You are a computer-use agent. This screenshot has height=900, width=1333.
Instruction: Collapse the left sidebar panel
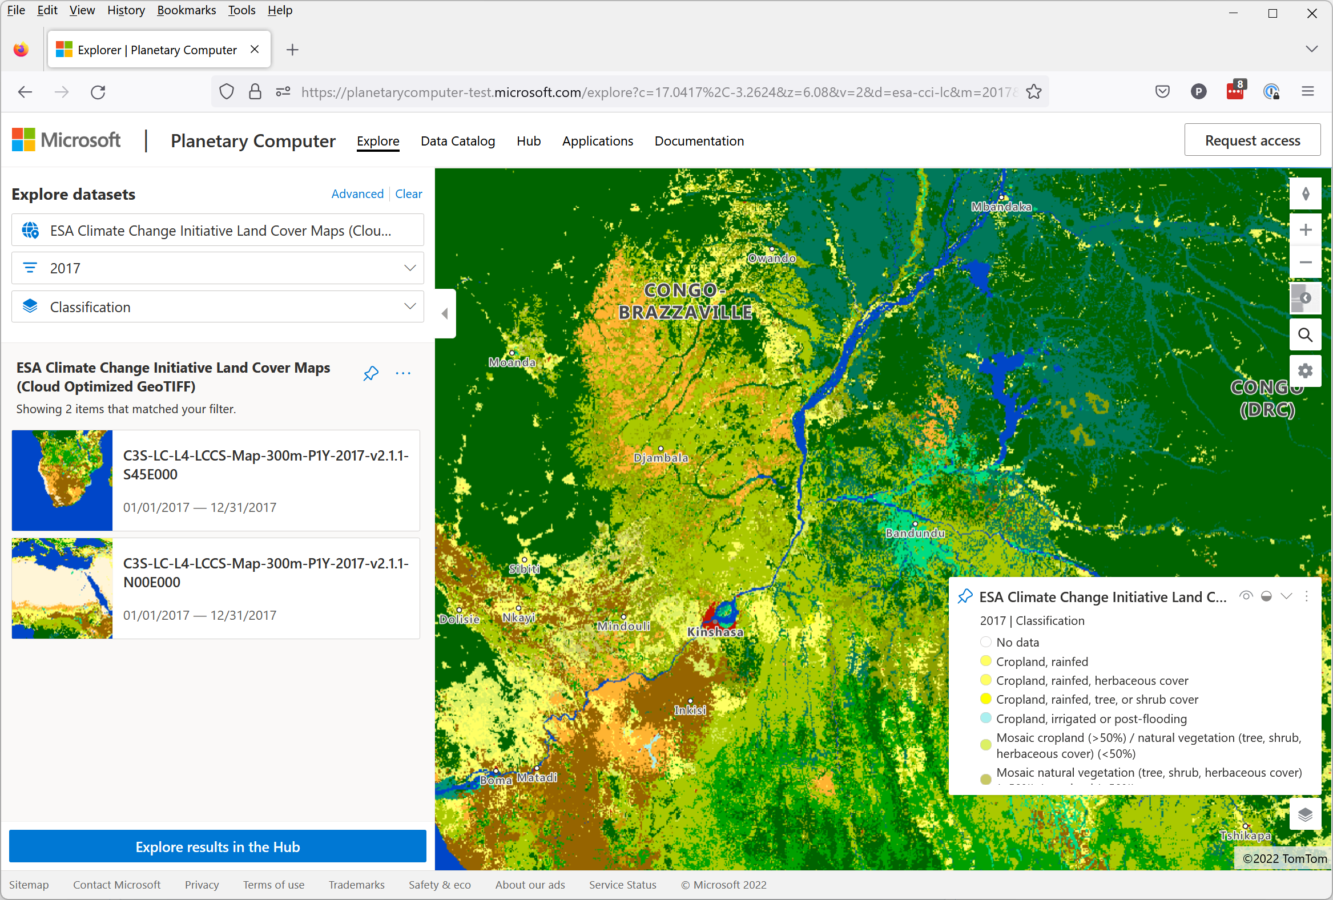click(x=445, y=313)
